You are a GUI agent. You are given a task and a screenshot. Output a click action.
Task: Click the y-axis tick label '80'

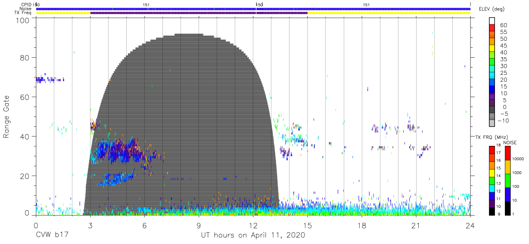25,58
